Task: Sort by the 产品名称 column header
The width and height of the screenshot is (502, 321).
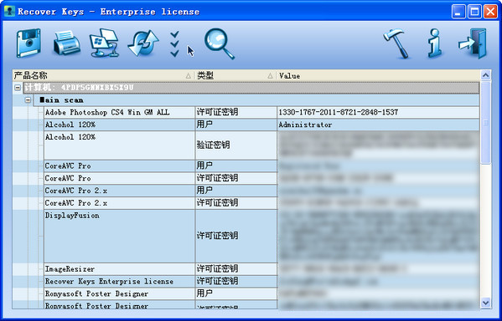Action: (x=103, y=75)
